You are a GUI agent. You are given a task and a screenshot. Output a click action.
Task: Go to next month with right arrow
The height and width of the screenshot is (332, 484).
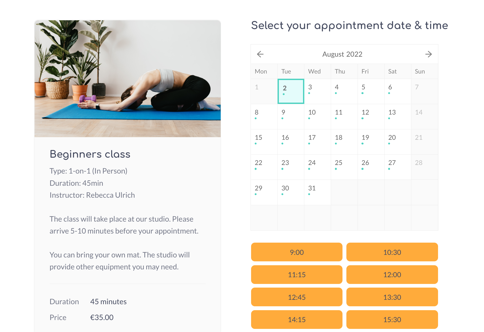coord(428,54)
